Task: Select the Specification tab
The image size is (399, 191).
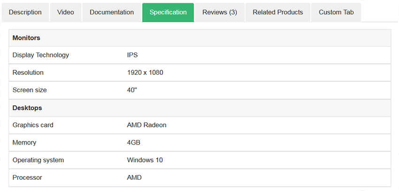Action: click(168, 13)
